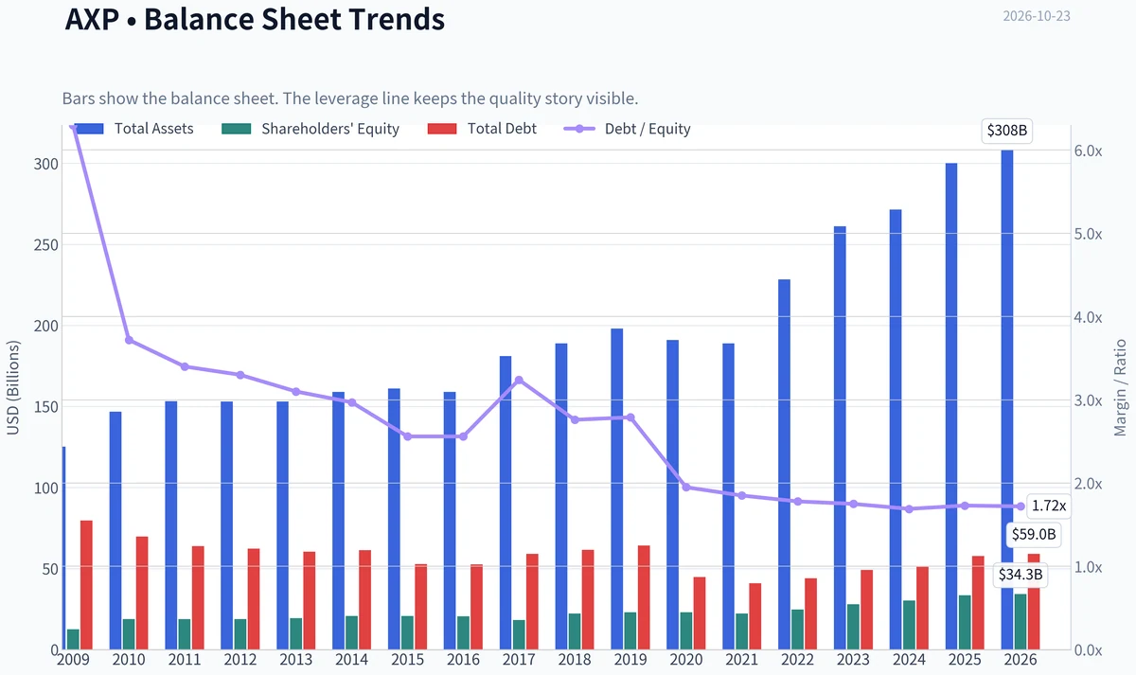
Task: Select the 150 tick on the USD axis
Action: (x=46, y=407)
